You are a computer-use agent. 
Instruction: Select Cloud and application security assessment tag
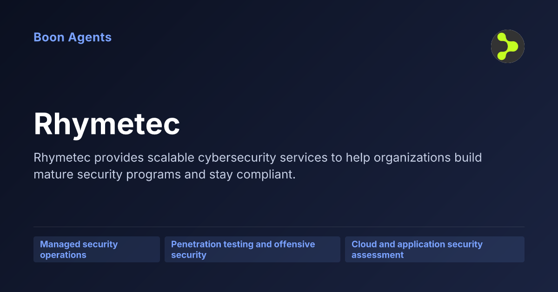coord(435,249)
